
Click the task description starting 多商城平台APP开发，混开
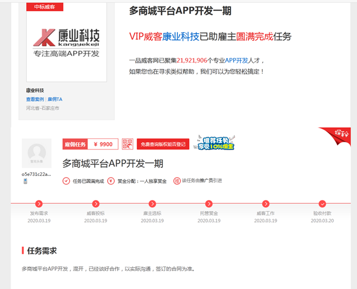point(108,269)
